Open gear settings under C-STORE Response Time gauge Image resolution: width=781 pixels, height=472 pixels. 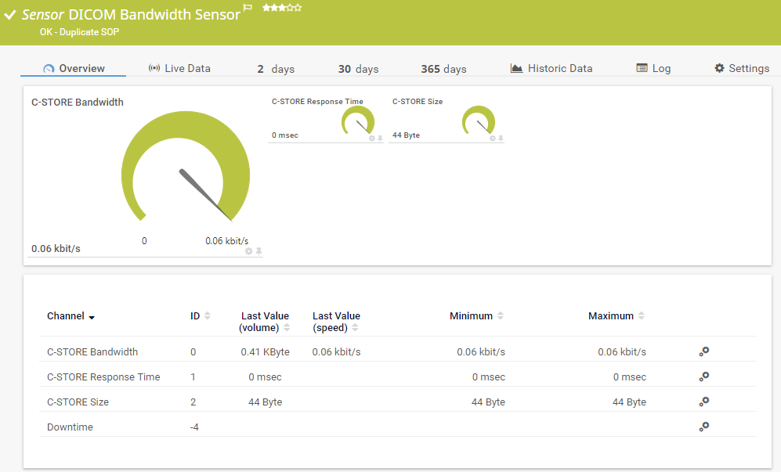(372, 139)
